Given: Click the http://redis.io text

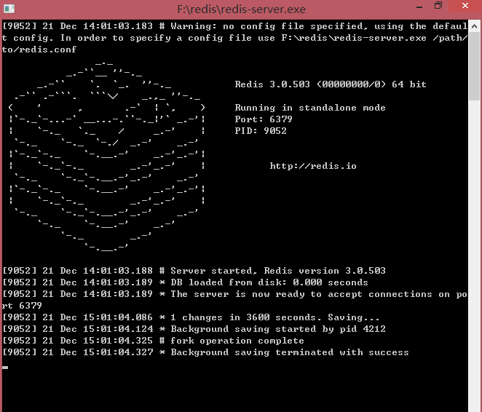Looking at the screenshot, I should click(x=313, y=166).
